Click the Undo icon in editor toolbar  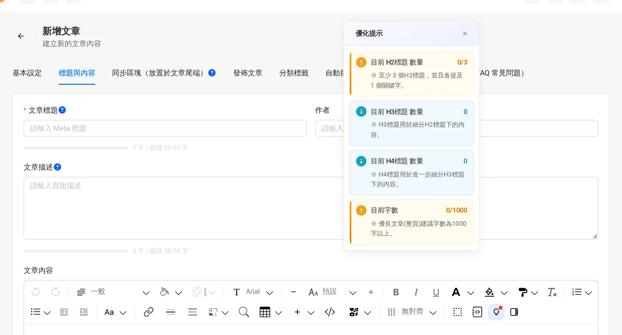point(36,292)
